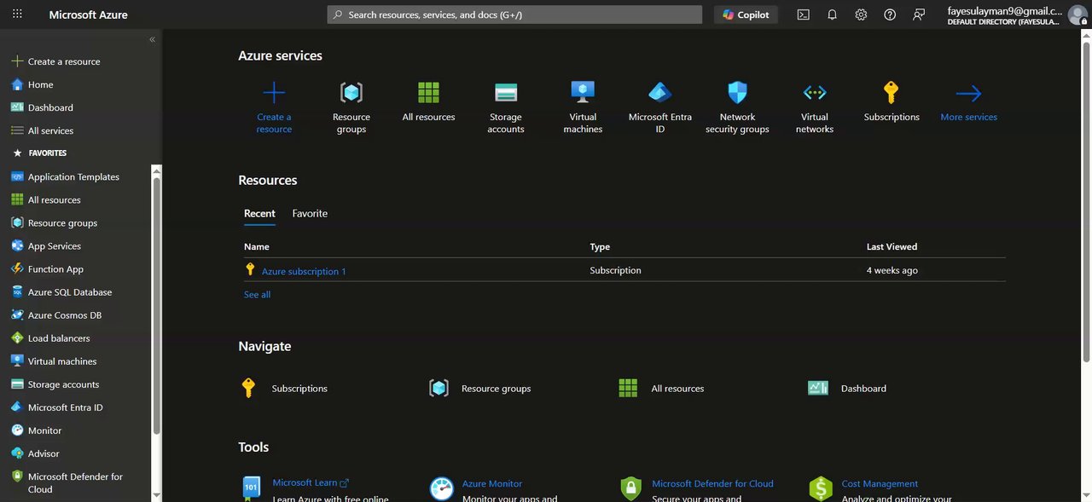Open the Azure subscription 1 link
This screenshot has width=1092, height=502.
pyautogui.click(x=304, y=271)
